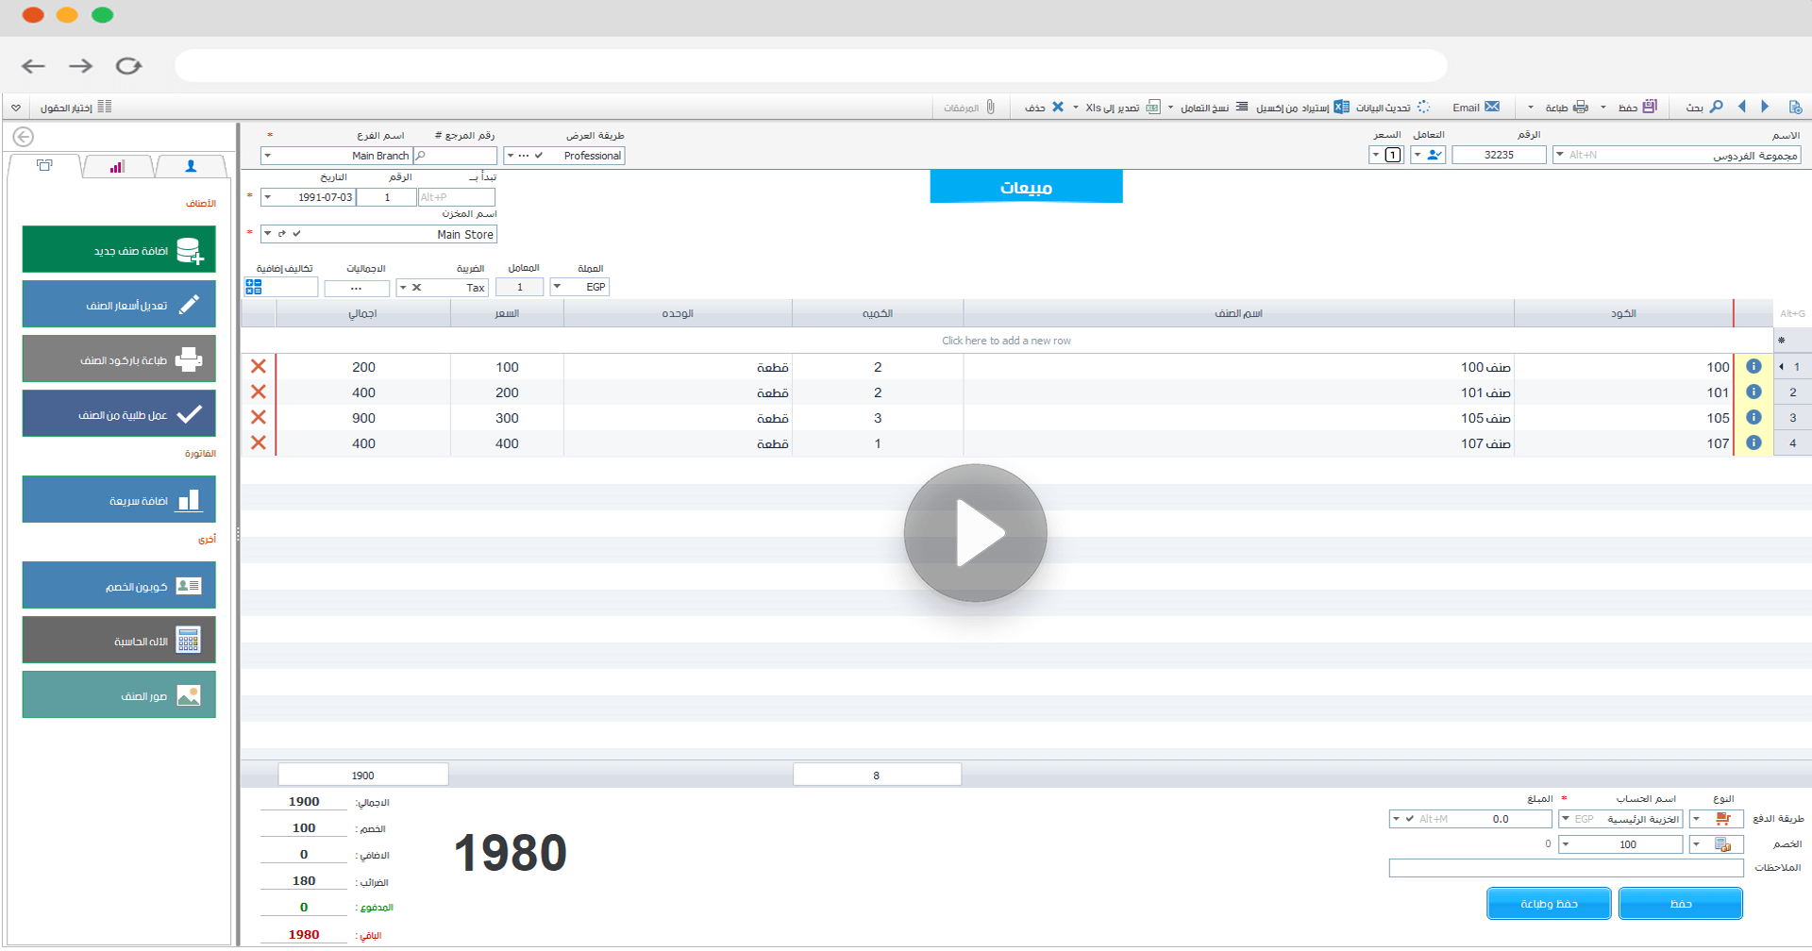The width and height of the screenshot is (1812, 951).
Task: Open the Main Store dropdown
Action: pyautogui.click(x=268, y=234)
